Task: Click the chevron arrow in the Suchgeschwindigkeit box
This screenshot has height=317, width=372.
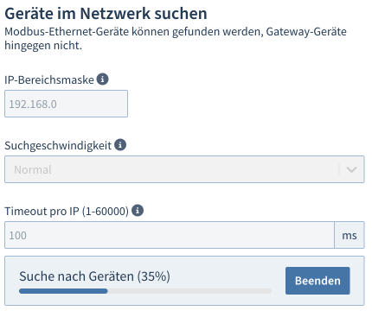Action: 351,169
